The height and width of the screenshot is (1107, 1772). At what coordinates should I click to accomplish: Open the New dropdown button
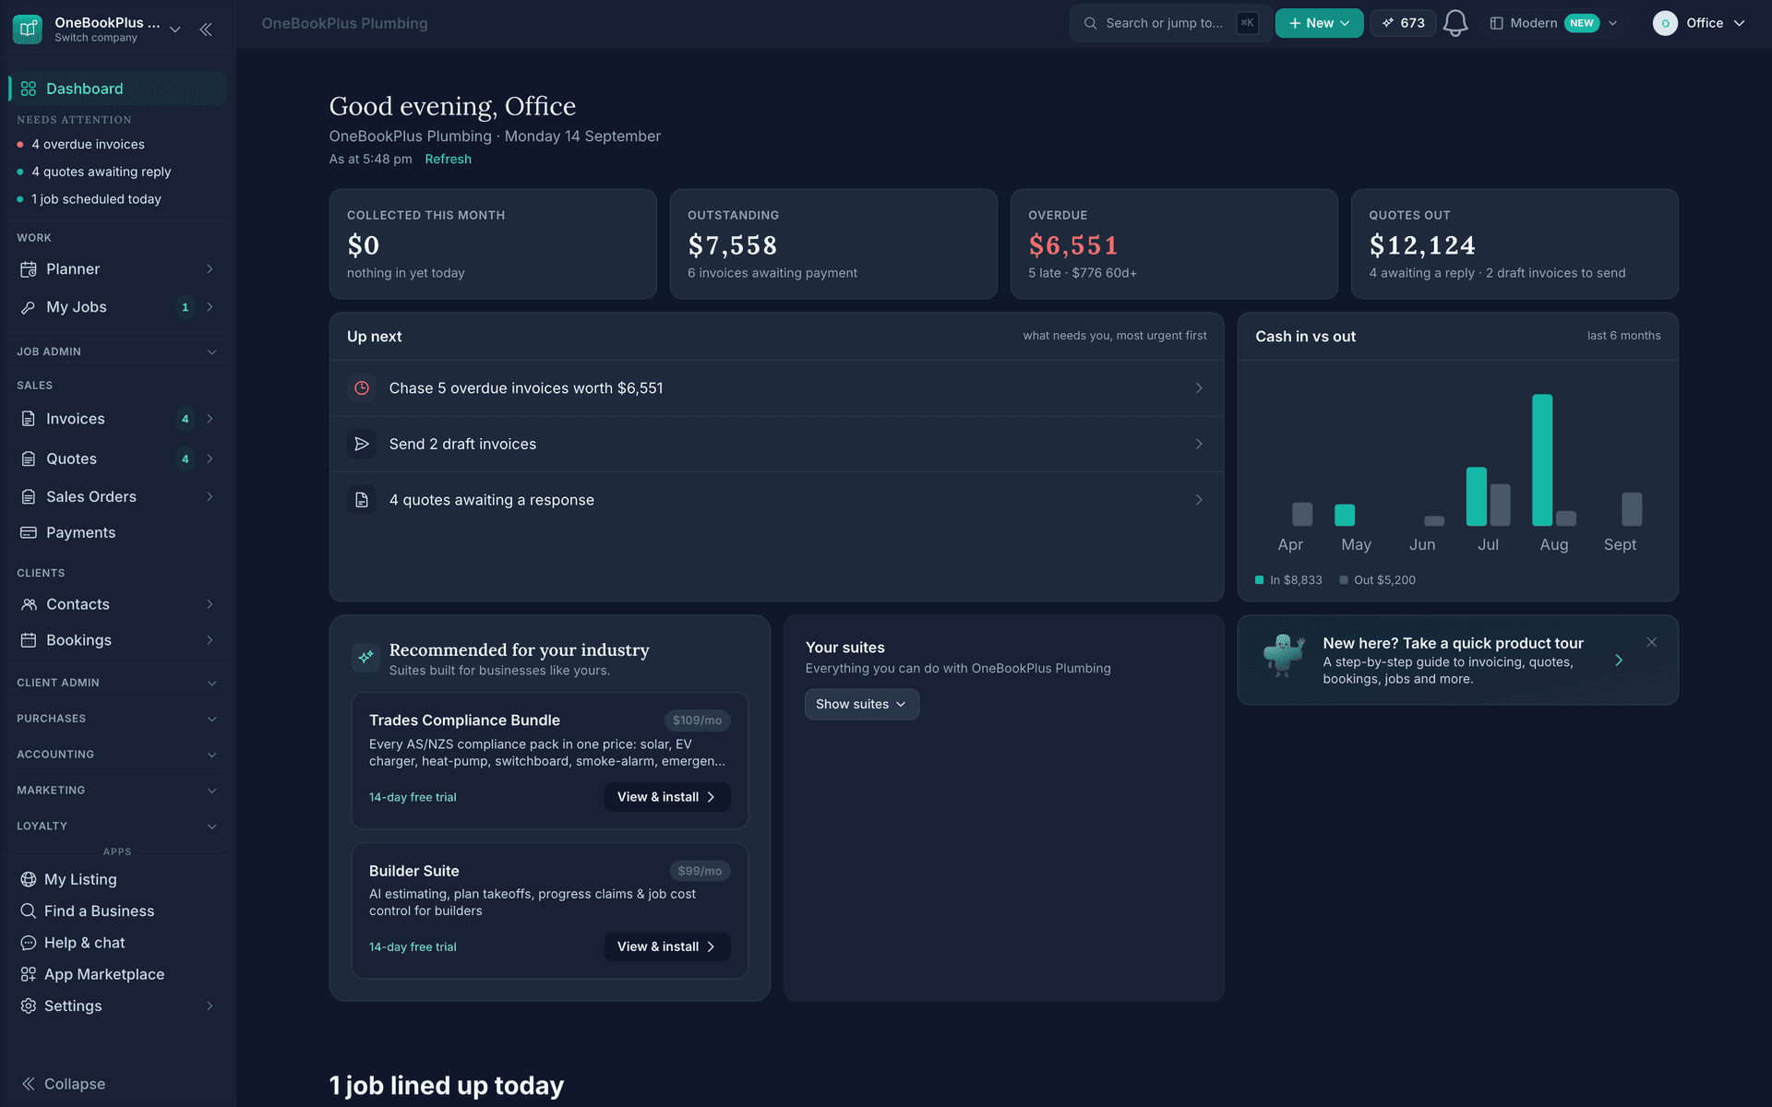(1319, 23)
